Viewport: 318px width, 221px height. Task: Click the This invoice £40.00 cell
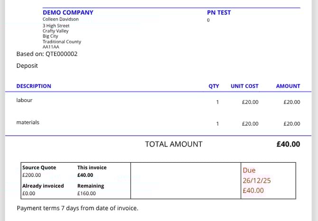point(92,171)
